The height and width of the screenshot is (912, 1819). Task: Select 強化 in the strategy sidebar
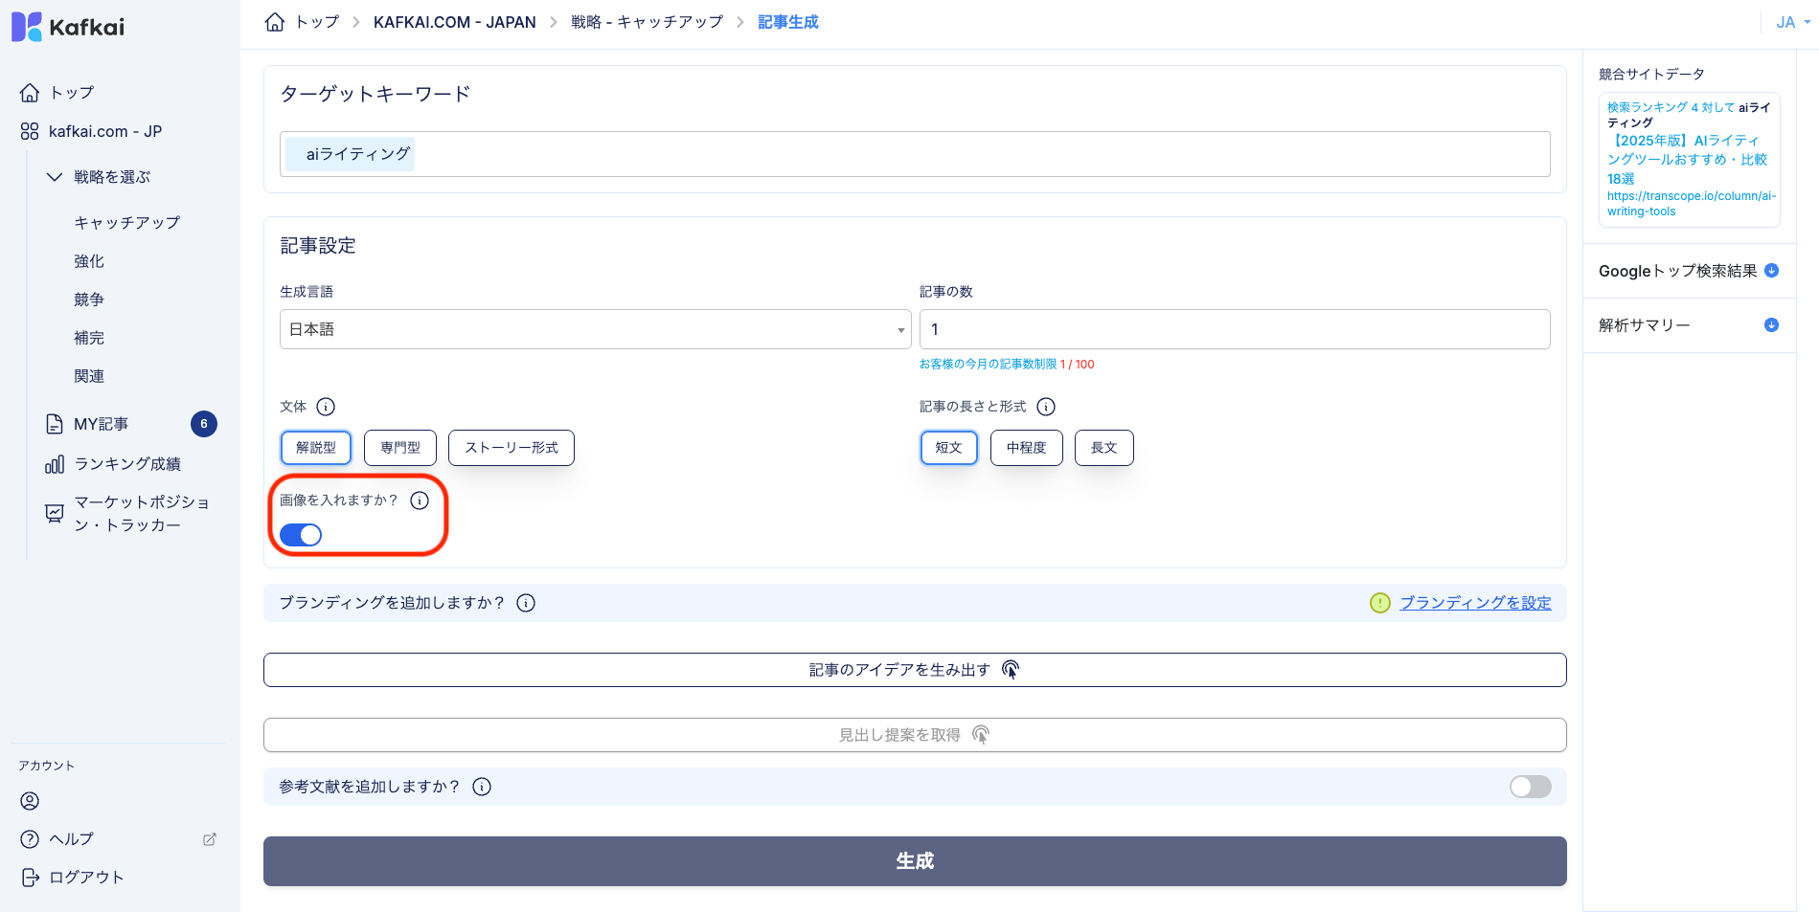point(89,260)
